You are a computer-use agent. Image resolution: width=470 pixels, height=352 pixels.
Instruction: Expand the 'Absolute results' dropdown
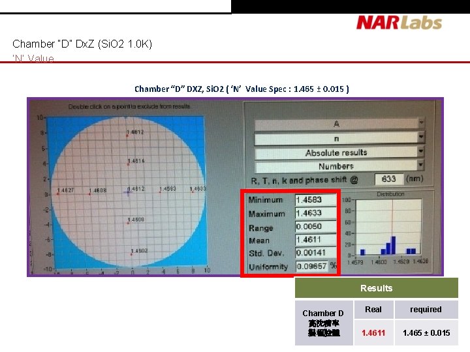tap(340, 153)
